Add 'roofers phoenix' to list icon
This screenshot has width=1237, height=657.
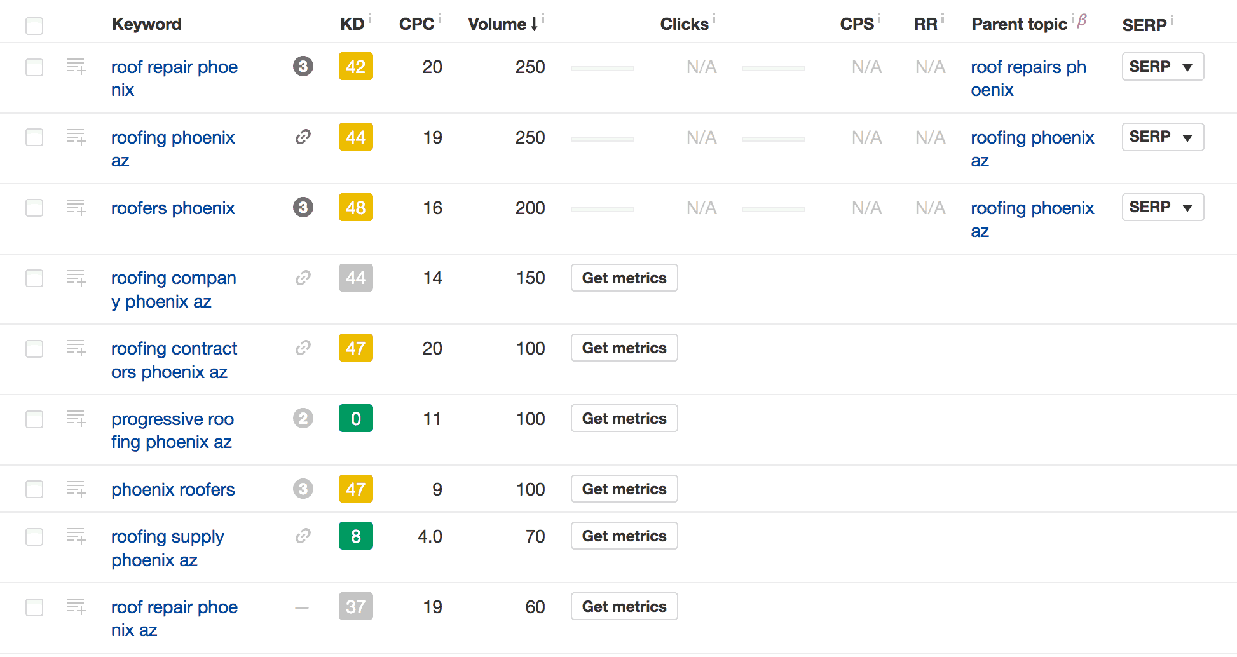[76, 207]
